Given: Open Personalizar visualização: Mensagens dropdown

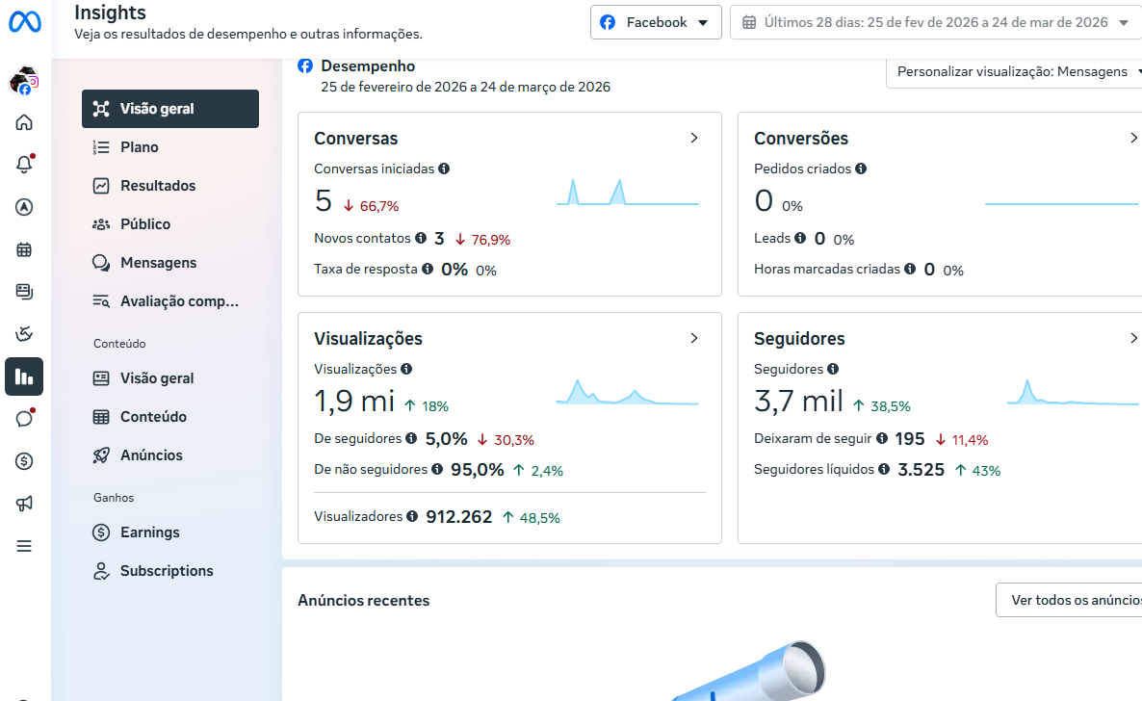Looking at the screenshot, I should [1015, 72].
